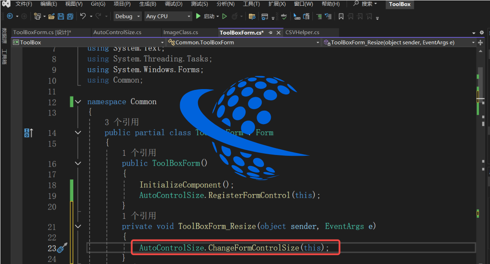Open the 编辑(E) menu

pos(49,4)
